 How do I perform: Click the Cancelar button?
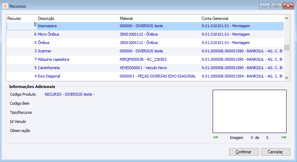coord(275,152)
